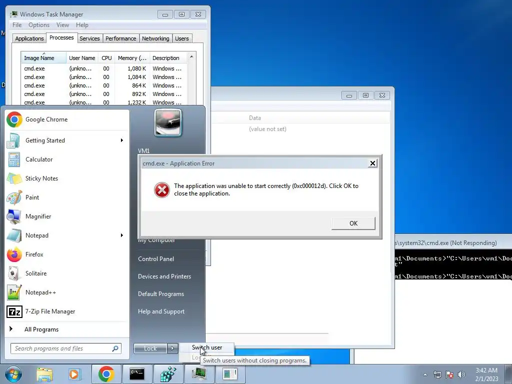Select Switch user menu option
The image size is (512, 384).
[x=206, y=347]
